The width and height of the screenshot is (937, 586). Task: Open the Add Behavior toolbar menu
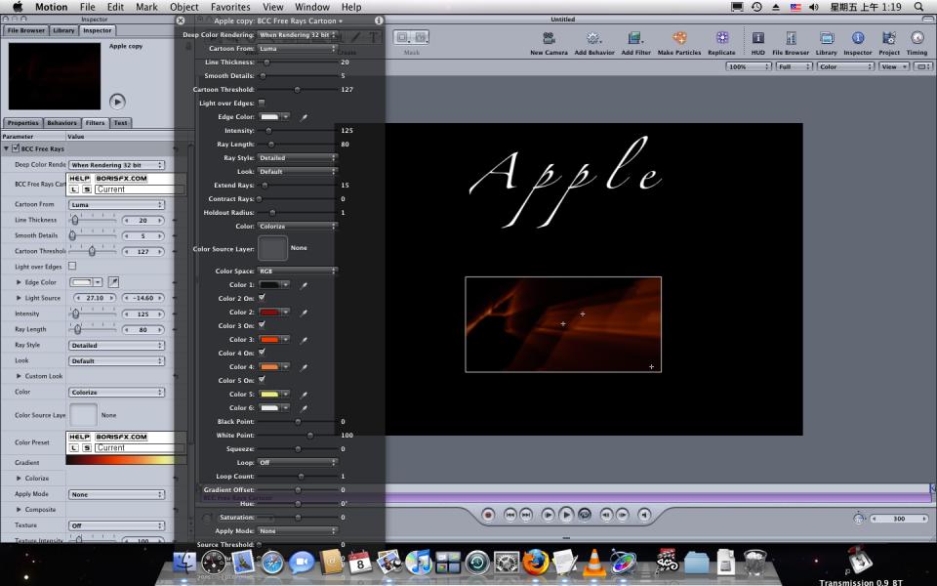coord(593,39)
